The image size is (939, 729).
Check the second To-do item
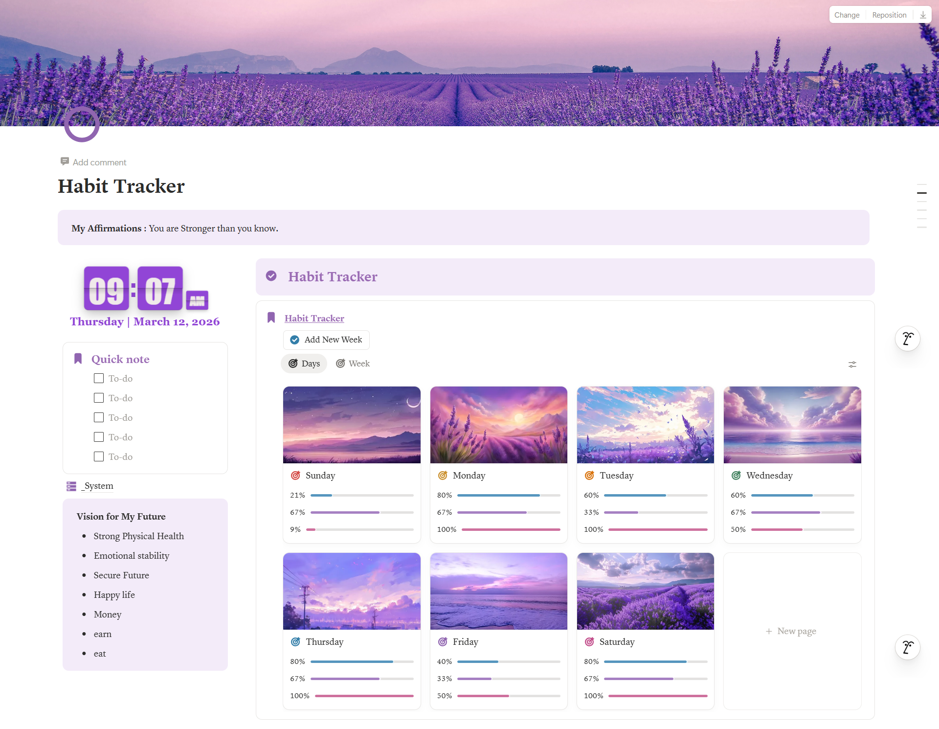[x=99, y=398]
